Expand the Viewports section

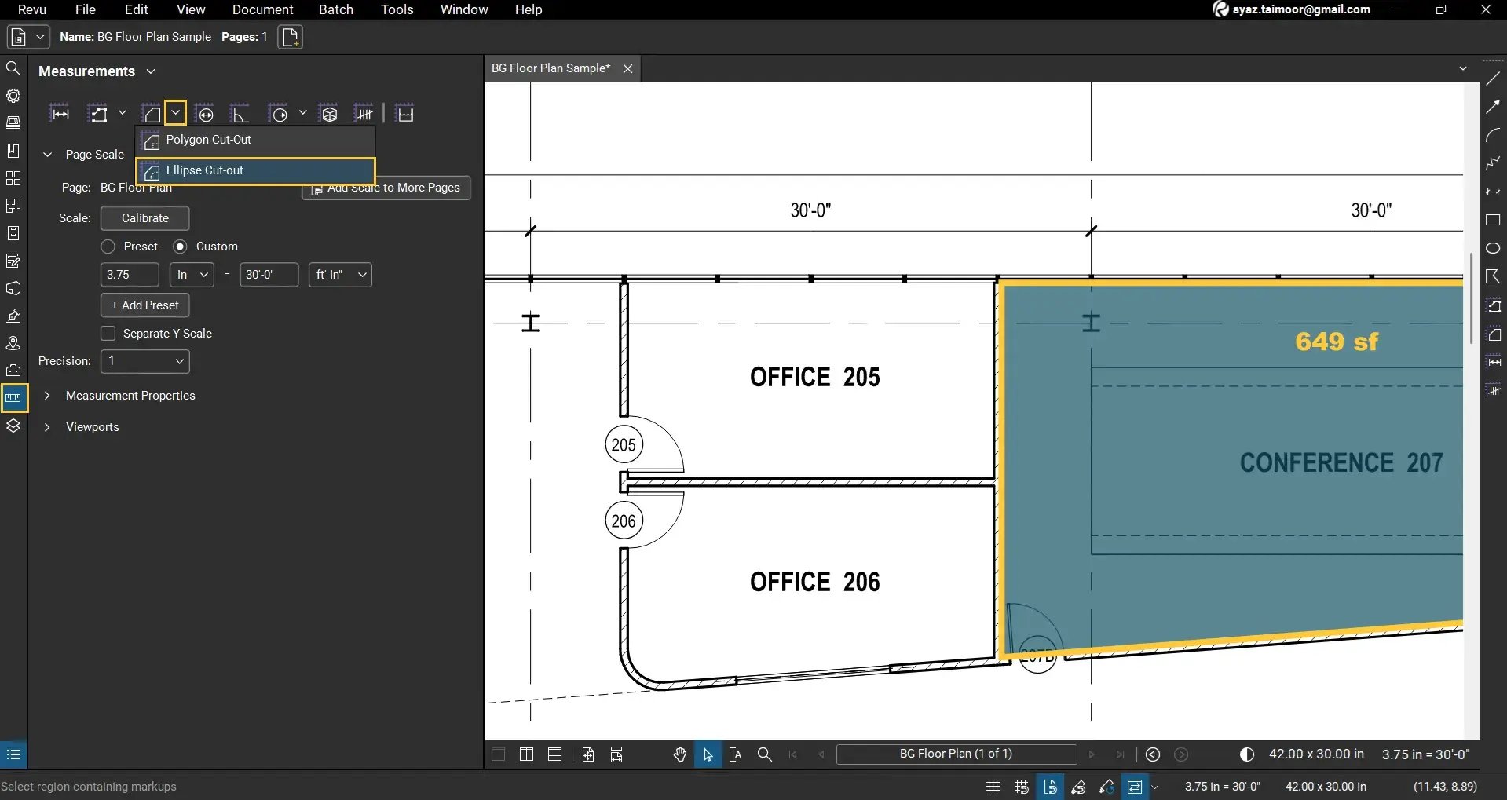[47, 427]
